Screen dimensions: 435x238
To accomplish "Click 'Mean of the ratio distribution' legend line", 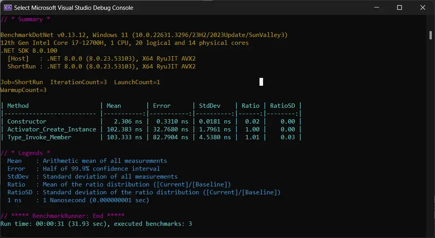I will click(x=119, y=184).
